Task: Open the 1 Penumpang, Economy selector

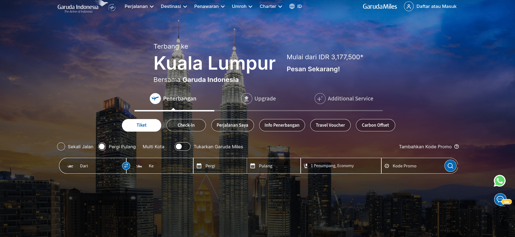Action: click(341, 166)
